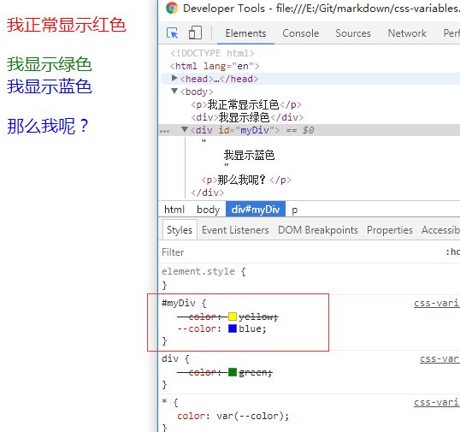Viewport: 460px width, 432px height.
Task: Collapse the body element node
Action: pyautogui.click(x=174, y=91)
